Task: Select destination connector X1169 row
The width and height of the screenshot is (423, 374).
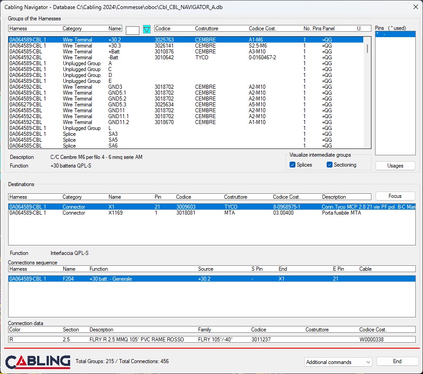Action: [x=212, y=213]
